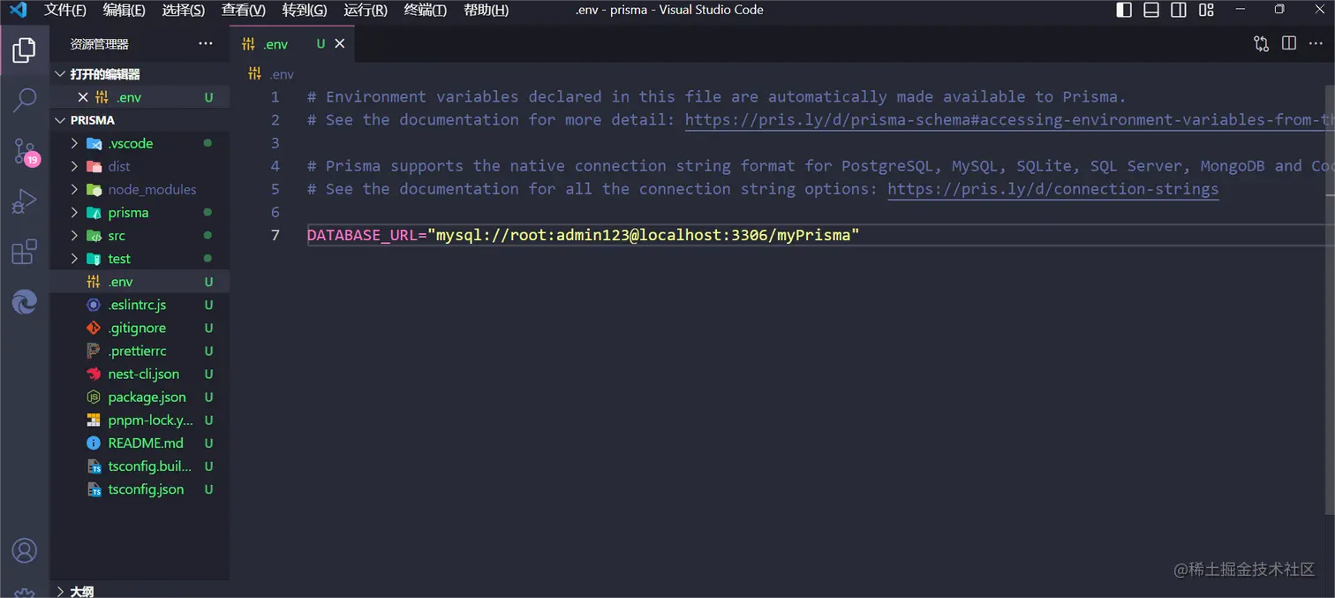
Task: Collapse the PRISMA project section
Action: 60,120
